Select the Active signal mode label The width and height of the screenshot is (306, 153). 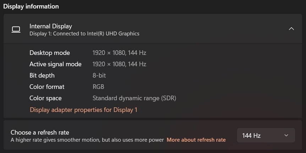point(55,64)
